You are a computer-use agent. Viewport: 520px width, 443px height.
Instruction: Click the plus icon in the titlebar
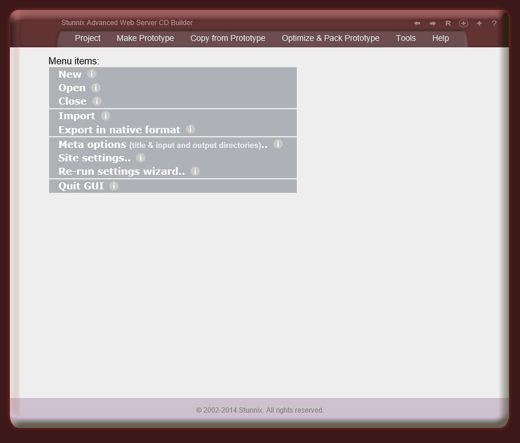pos(479,23)
